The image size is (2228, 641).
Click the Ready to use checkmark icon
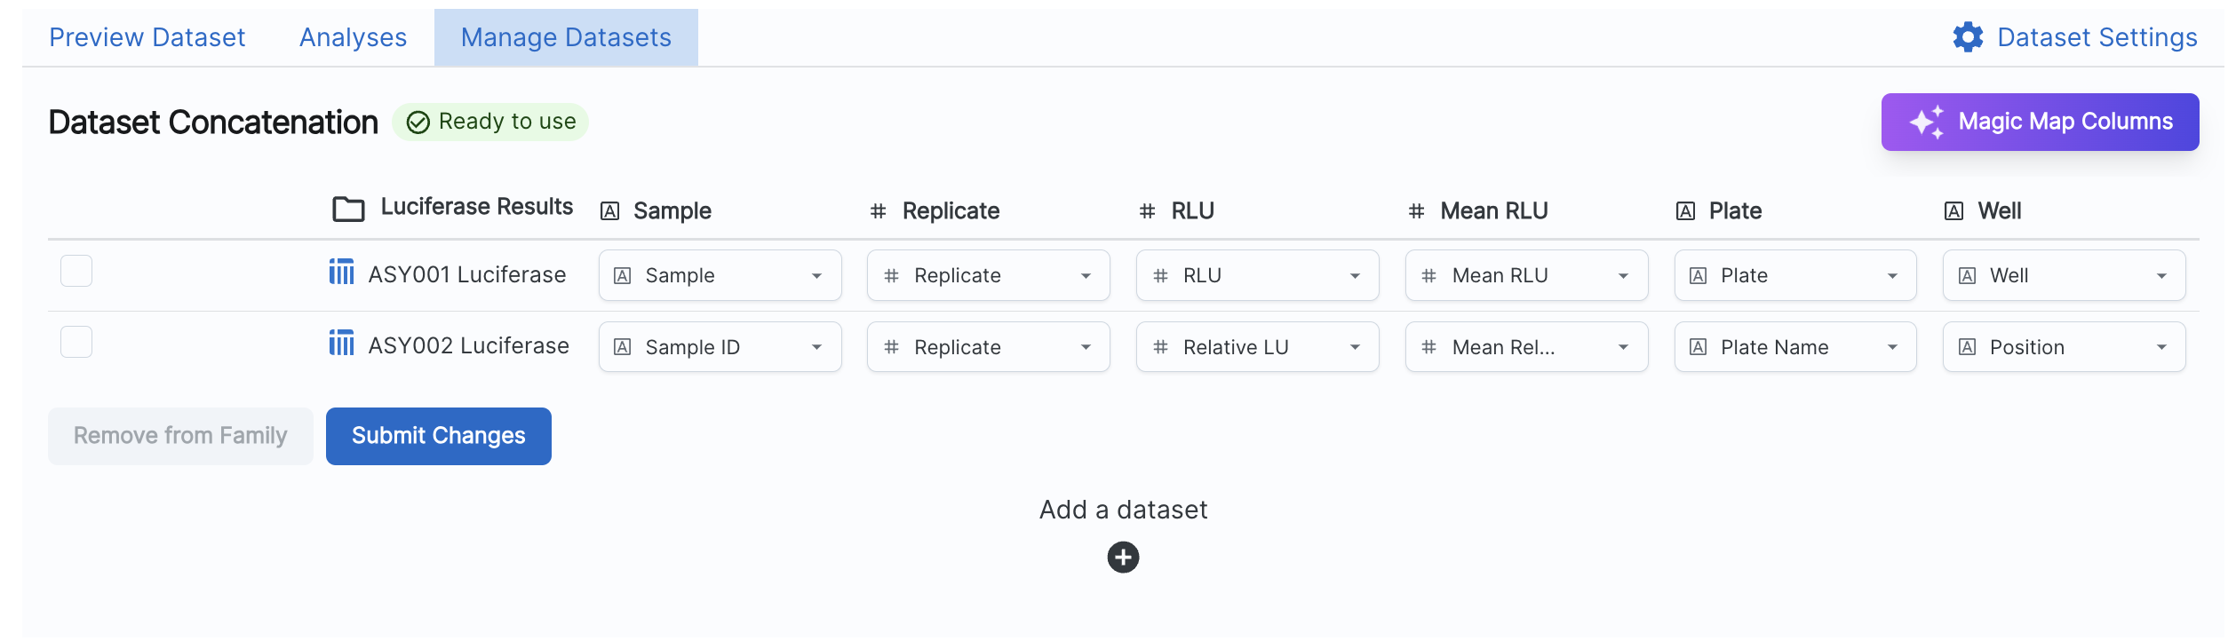coord(418,123)
